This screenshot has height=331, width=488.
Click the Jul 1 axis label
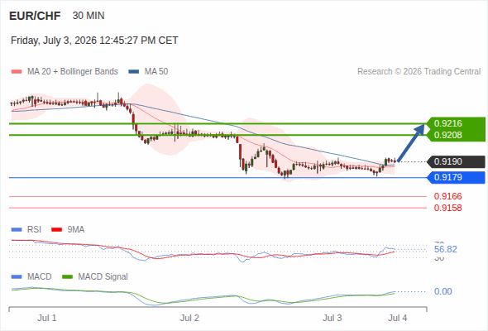(47, 319)
